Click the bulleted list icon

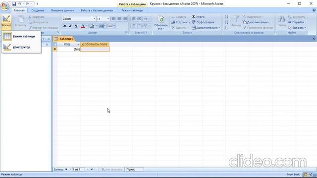pyautogui.click(x=139, y=26)
